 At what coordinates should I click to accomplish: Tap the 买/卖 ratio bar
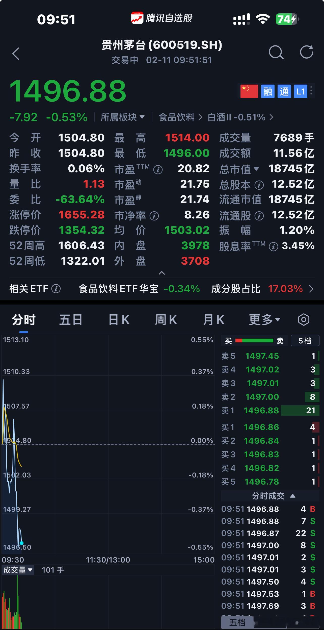click(254, 341)
